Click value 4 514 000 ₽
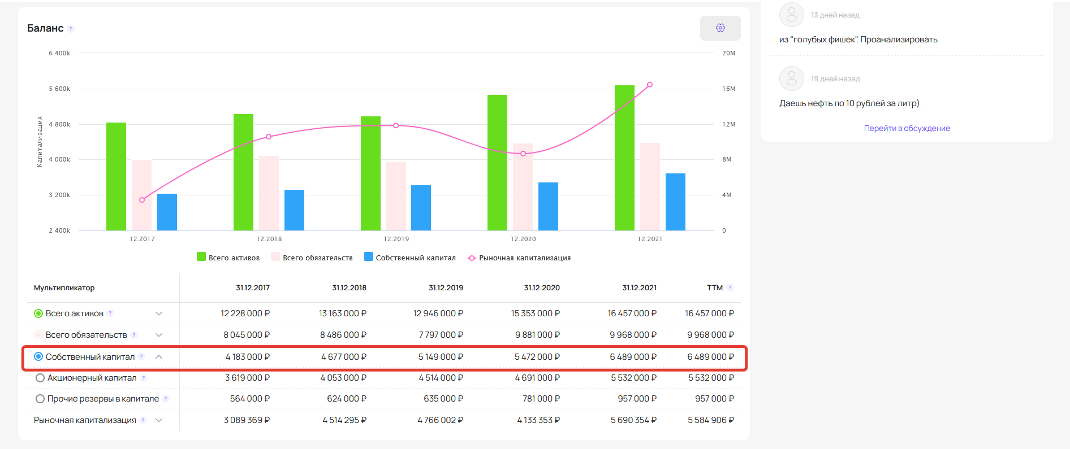Viewport: 1070px width, 449px height. click(441, 378)
